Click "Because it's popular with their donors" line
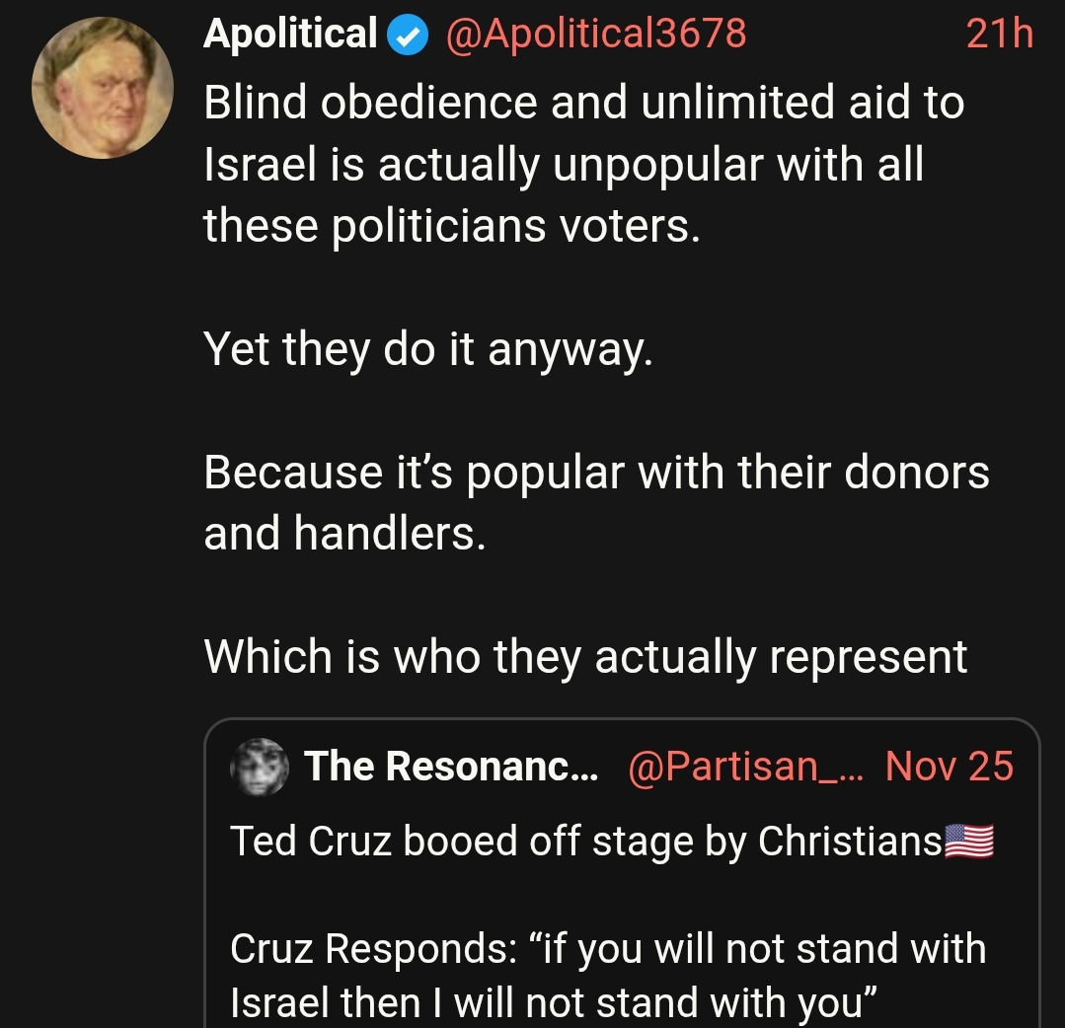1065x1028 pixels. 596,472
